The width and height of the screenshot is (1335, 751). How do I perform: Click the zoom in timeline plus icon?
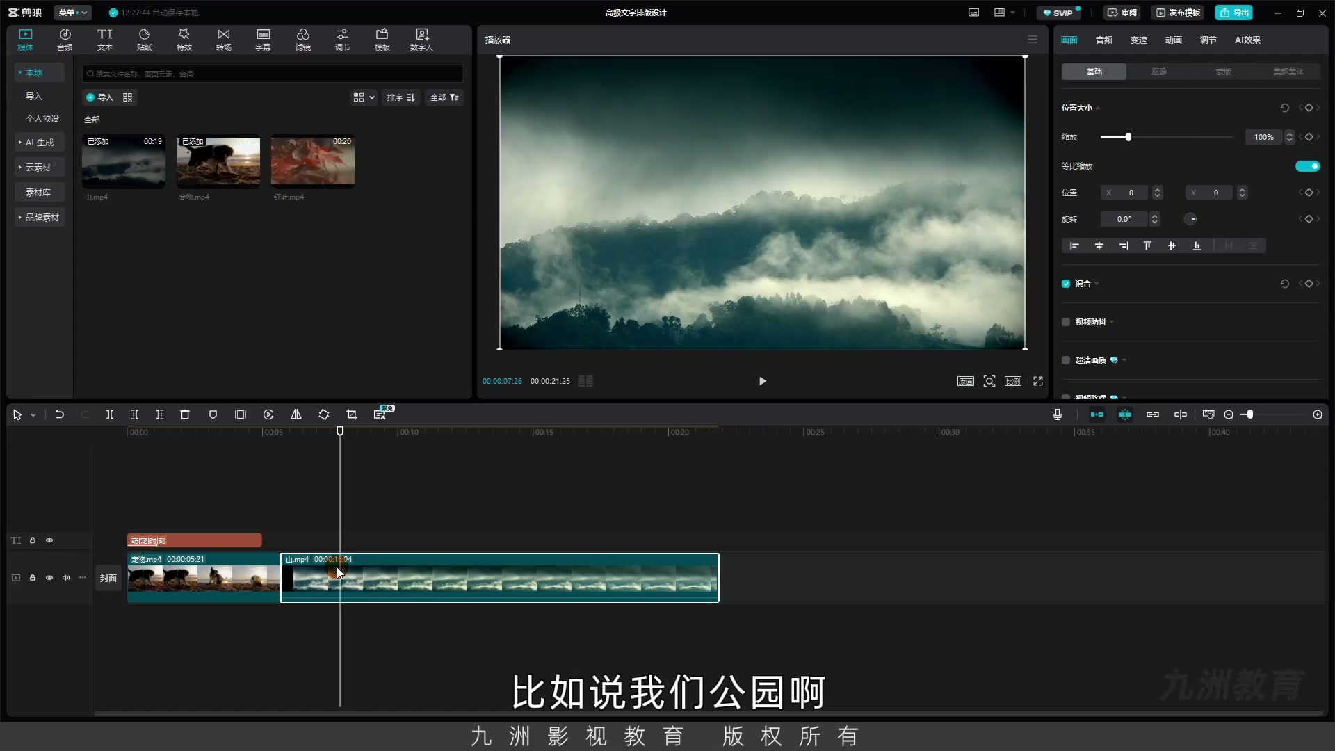click(x=1318, y=414)
